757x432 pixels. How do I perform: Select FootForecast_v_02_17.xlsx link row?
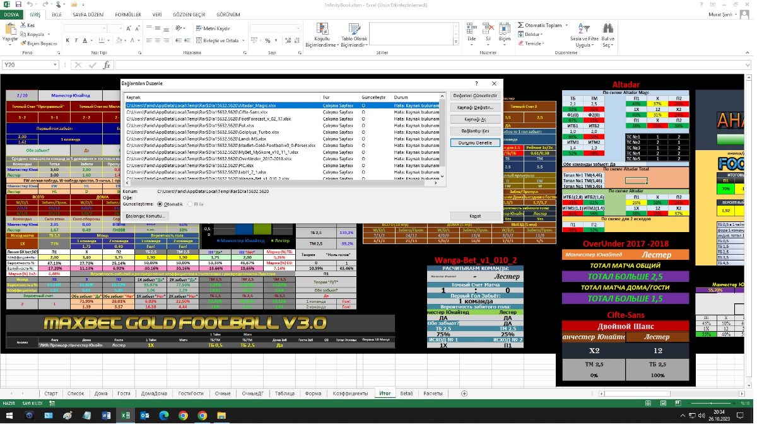pyautogui.click(x=282, y=119)
